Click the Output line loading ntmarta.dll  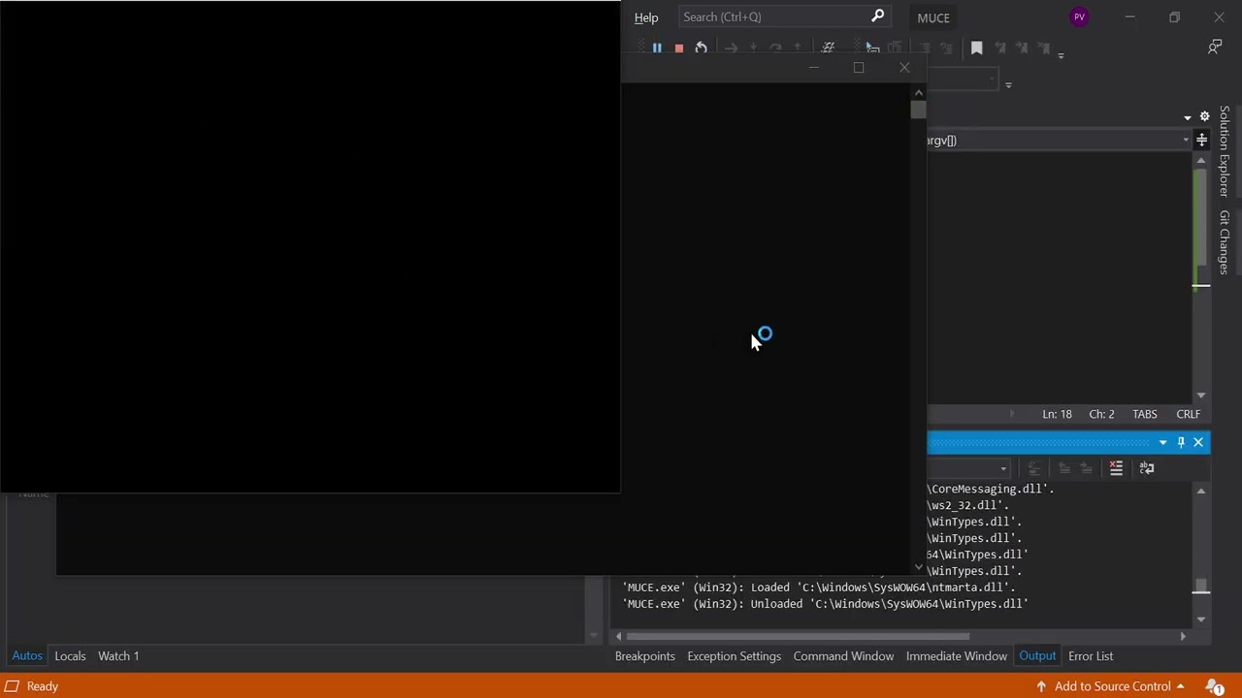point(819,587)
